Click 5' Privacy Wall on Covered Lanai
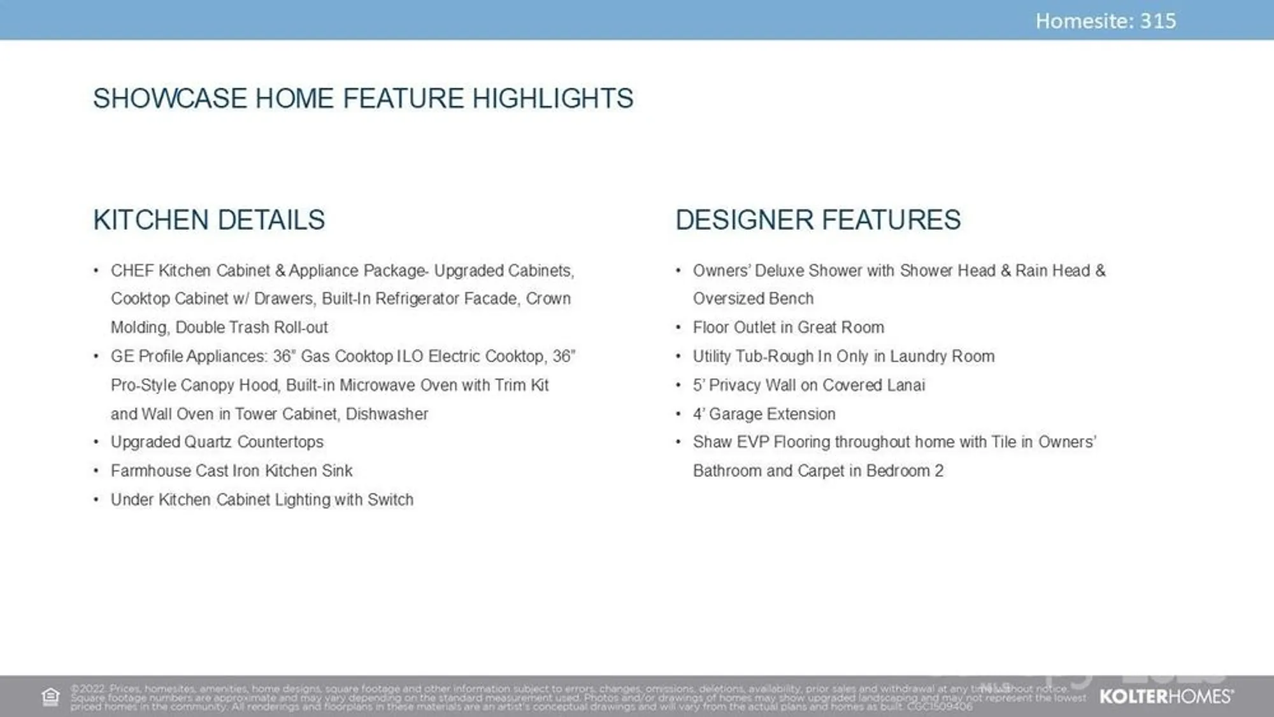The image size is (1274, 717). (x=808, y=385)
